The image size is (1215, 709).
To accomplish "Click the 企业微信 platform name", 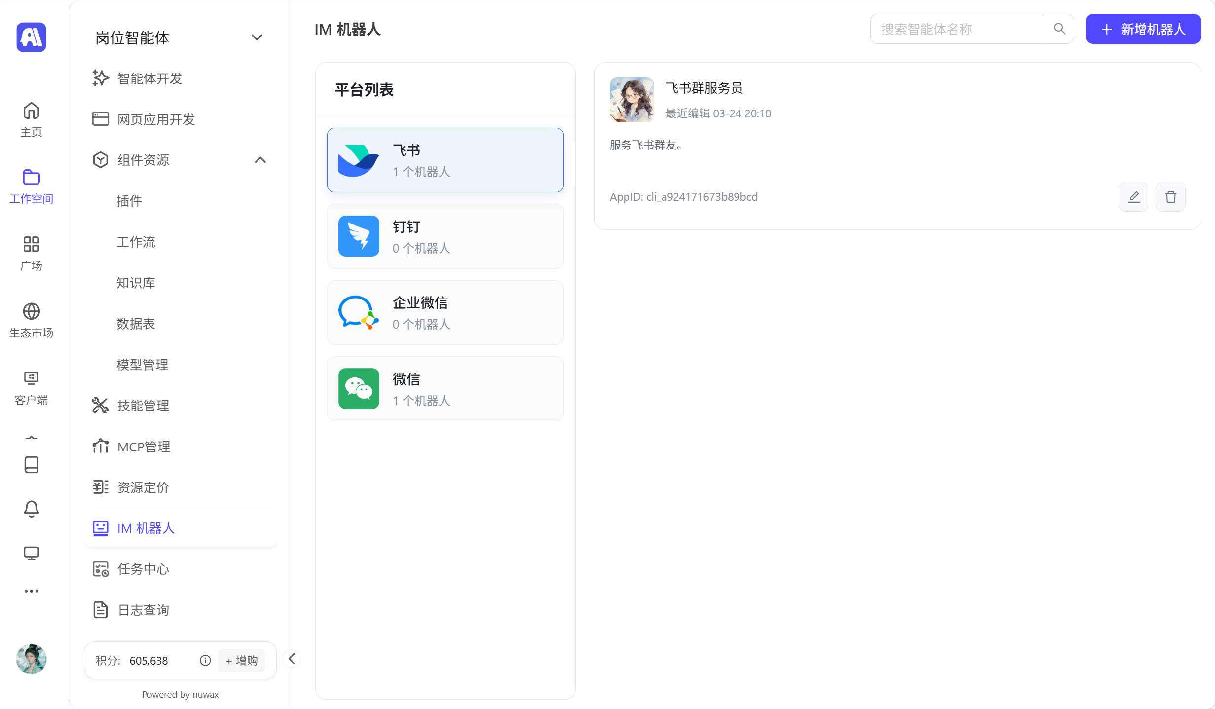I will point(420,302).
